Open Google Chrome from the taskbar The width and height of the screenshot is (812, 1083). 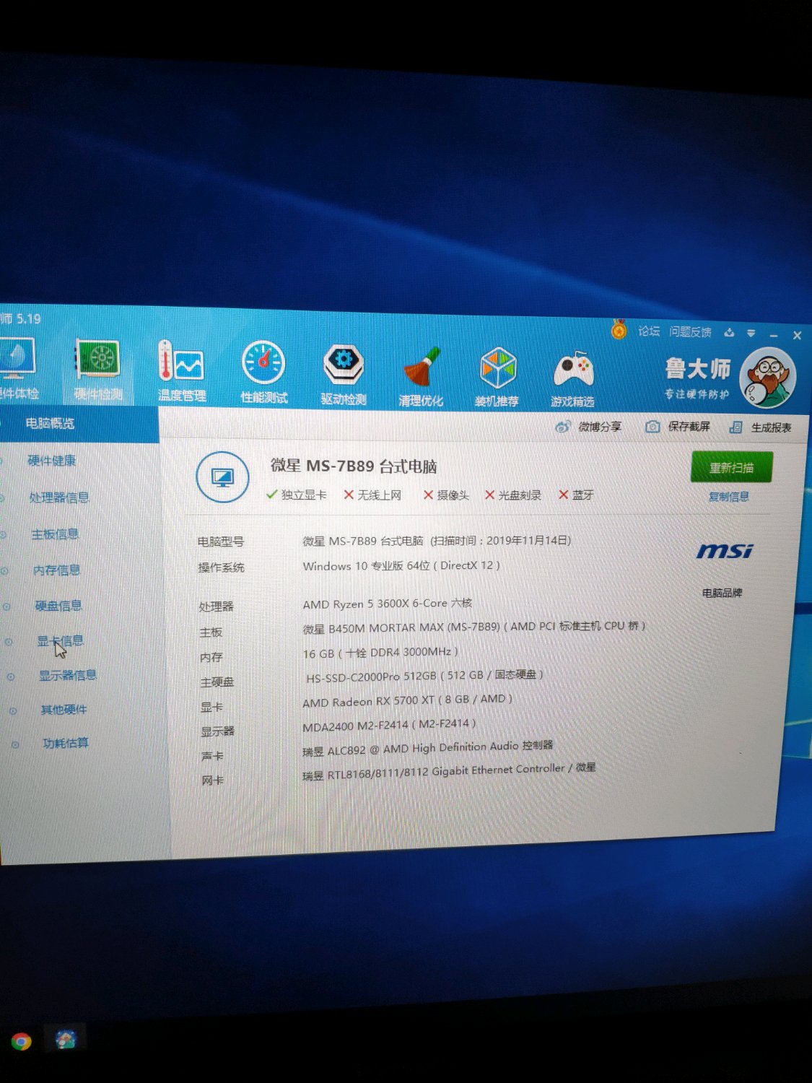[x=21, y=1041]
